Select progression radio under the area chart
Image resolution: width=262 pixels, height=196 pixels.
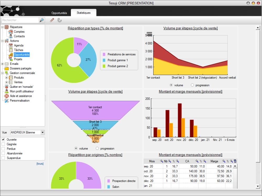[192, 85]
